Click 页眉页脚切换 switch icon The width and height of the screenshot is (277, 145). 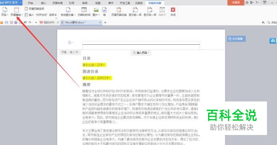click(x=119, y=10)
